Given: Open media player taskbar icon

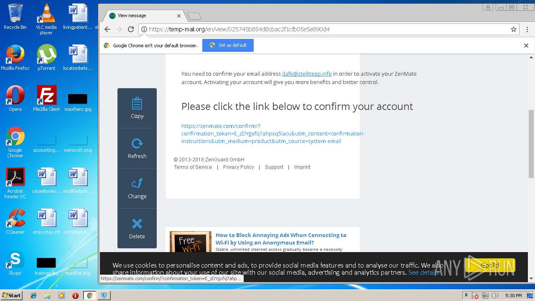Looking at the screenshot, I should (61, 296).
